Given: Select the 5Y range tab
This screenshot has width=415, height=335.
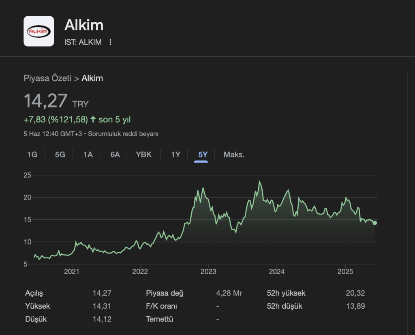Looking at the screenshot, I should (x=203, y=155).
